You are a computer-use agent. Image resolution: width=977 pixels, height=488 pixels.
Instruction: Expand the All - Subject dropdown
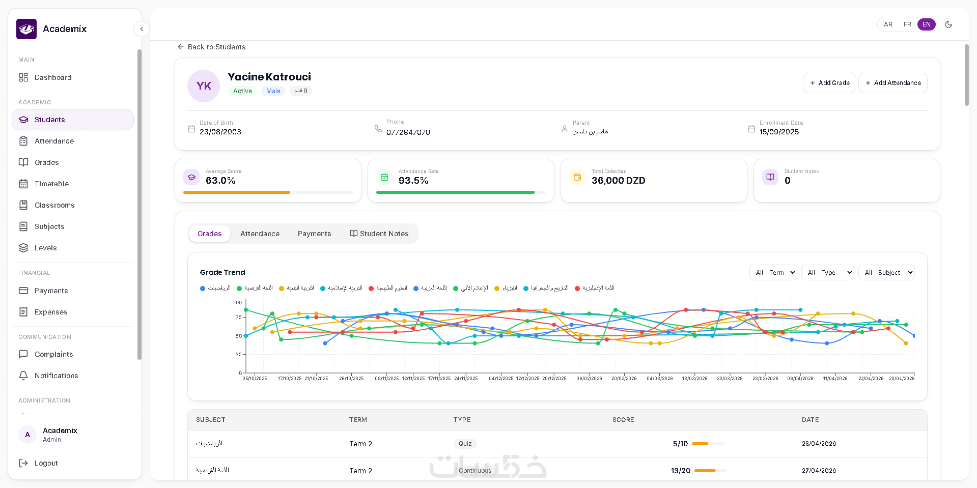[886, 273]
